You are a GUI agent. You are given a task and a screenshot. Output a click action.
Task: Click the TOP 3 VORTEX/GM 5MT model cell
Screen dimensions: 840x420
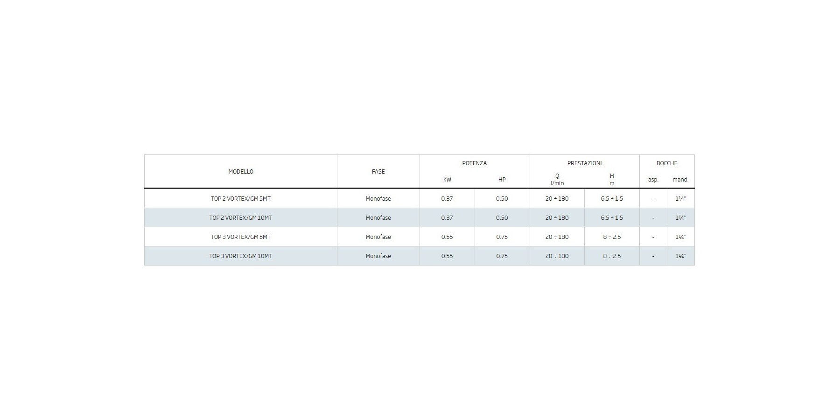point(241,237)
